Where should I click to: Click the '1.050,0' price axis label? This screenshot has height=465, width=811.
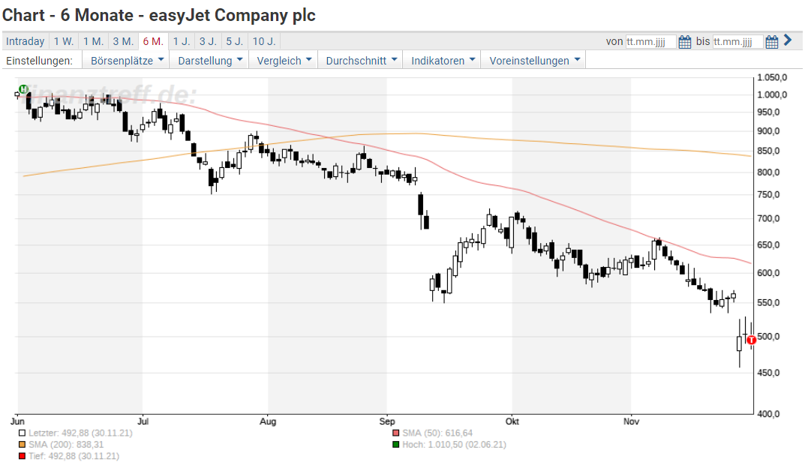pos(772,77)
